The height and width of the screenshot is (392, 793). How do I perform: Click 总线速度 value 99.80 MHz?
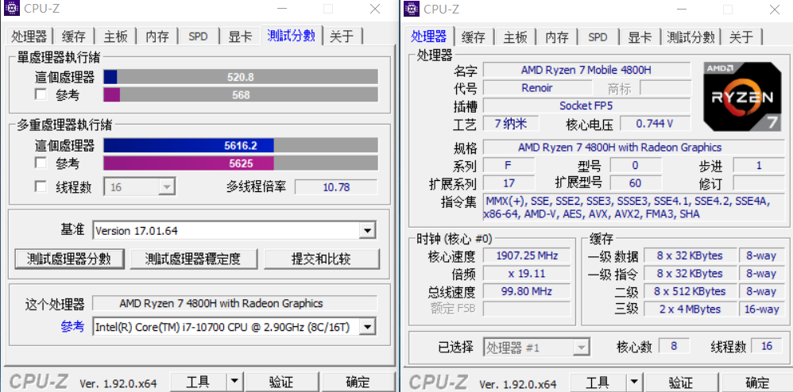coord(527,291)
